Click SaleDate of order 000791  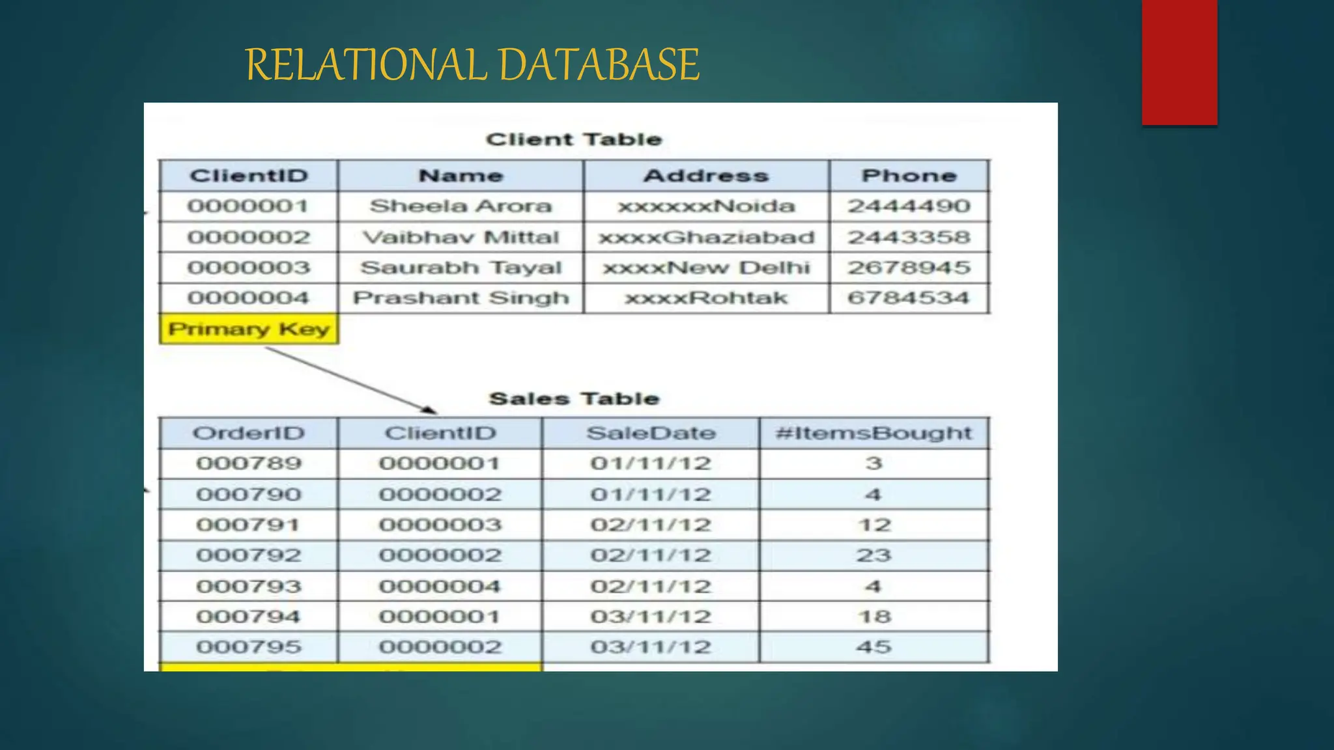pos(651,525)
